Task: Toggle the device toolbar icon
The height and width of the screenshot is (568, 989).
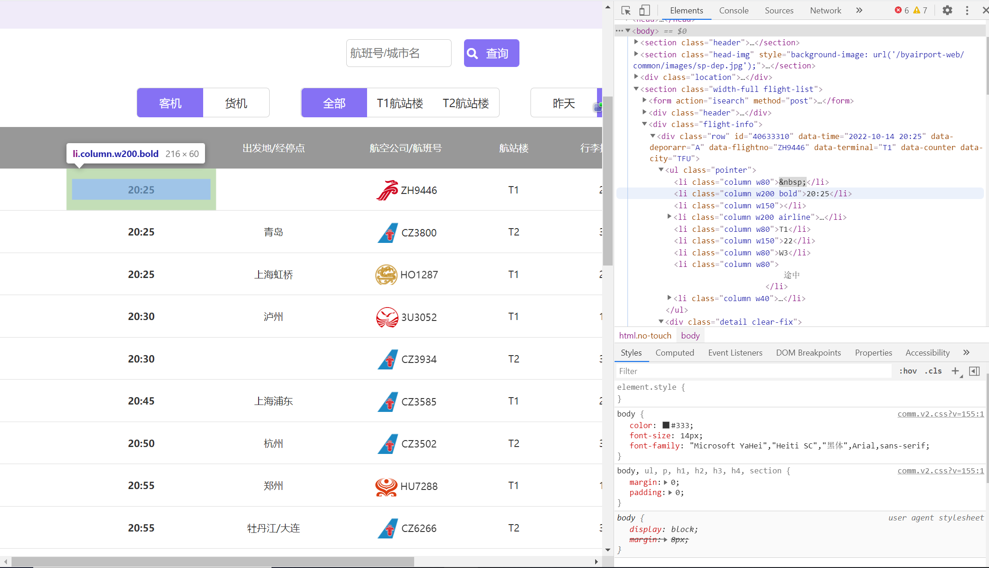Action: [645, 10]
